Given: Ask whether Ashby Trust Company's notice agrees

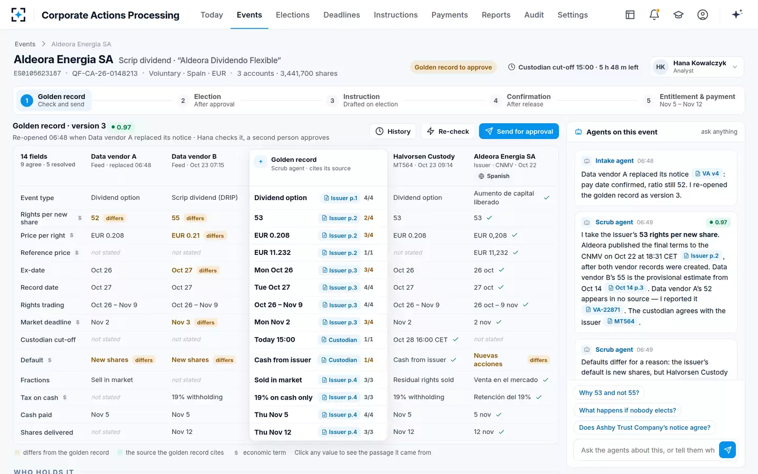Looking at the screenshot, I should pos(645,428).
